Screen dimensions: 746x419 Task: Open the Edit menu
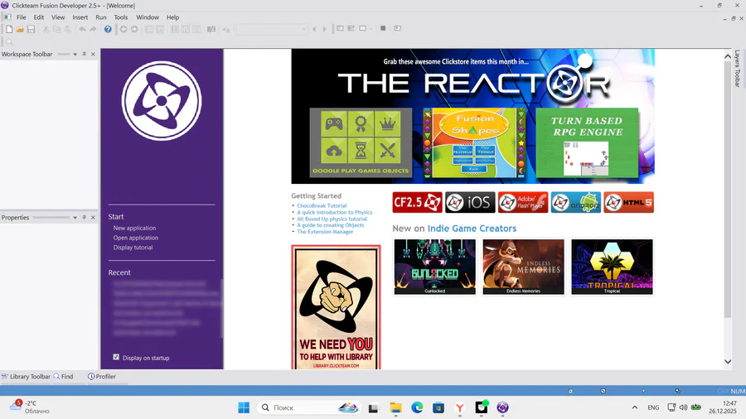pos(38,17)
